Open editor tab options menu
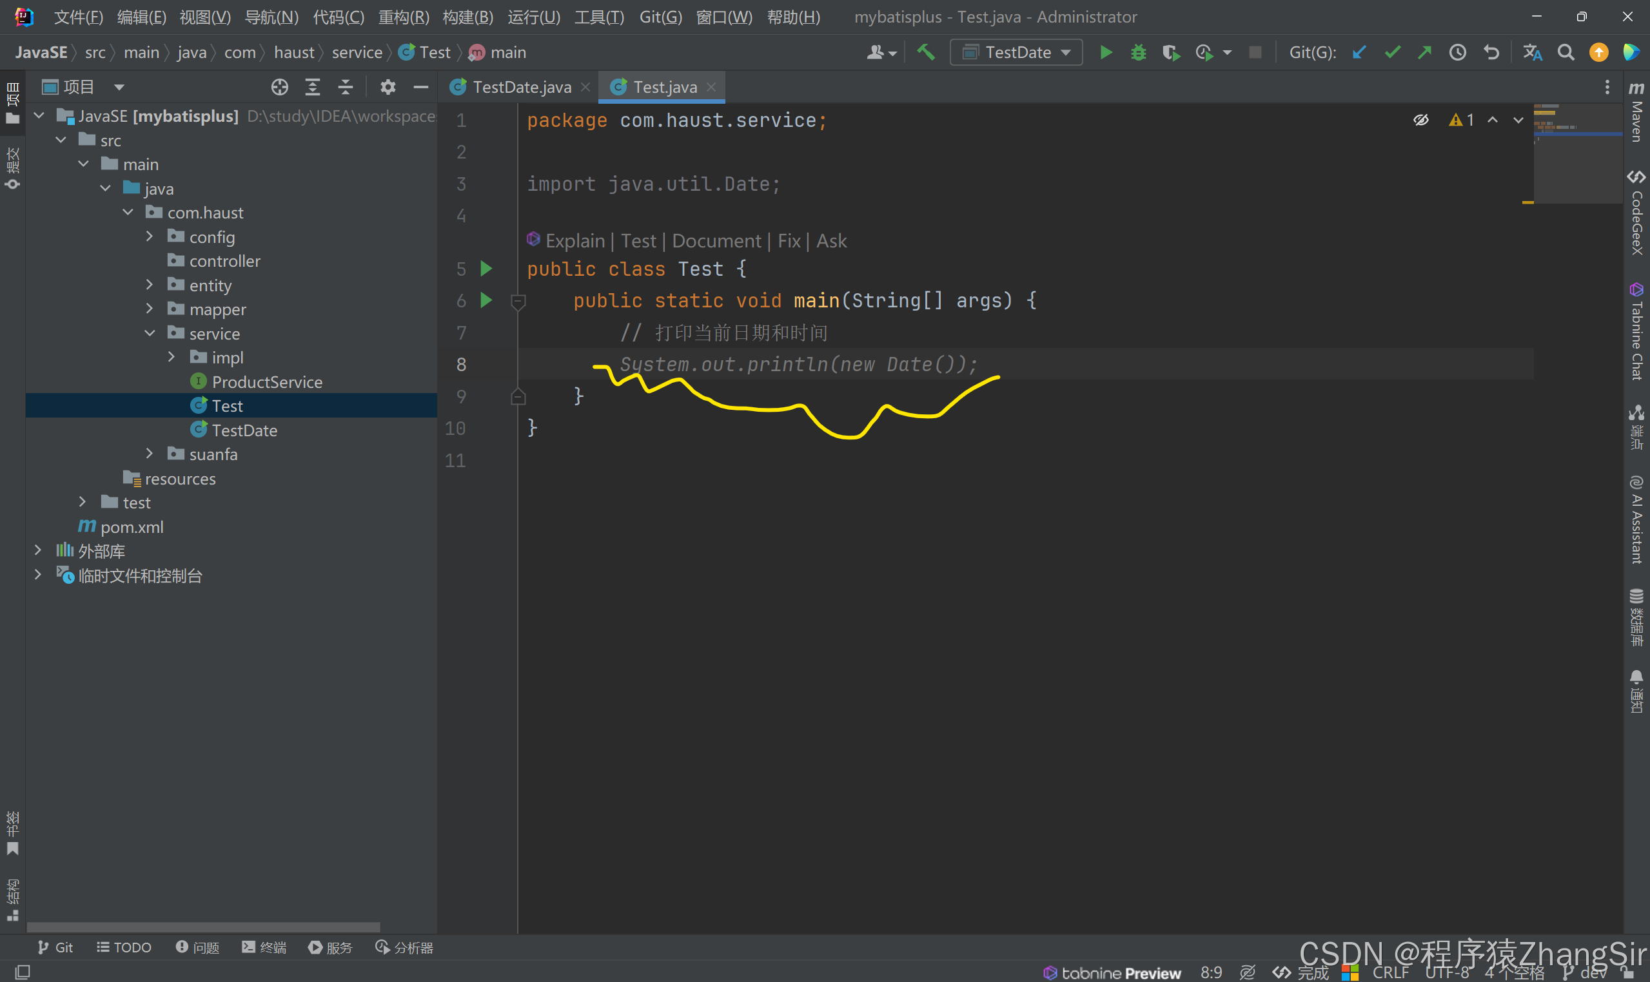Image resolution: width=1650 pixels, height=982 pixels. click(x=1607, y=87)
